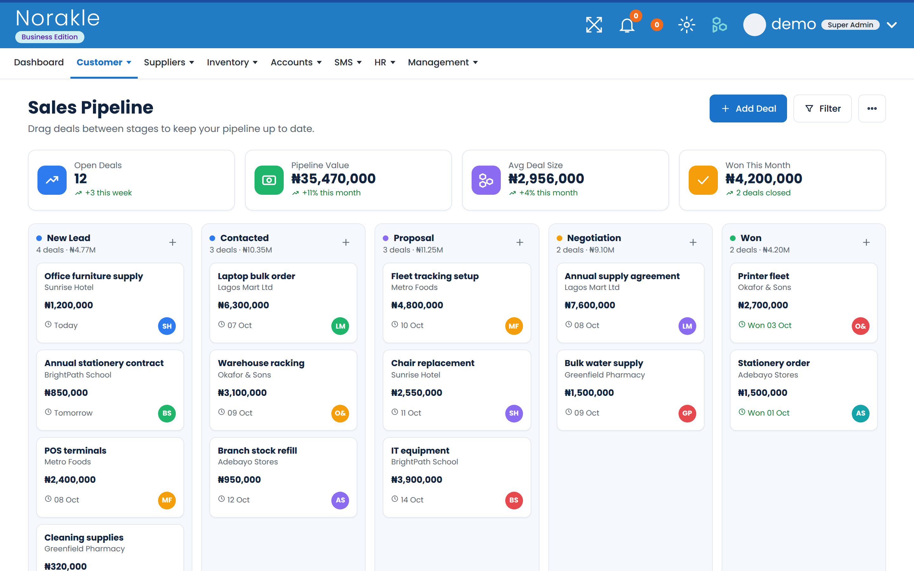This screenshot has height=571, width=914.
Task: Open the three-dots more options button
Action: pos(872,108)
